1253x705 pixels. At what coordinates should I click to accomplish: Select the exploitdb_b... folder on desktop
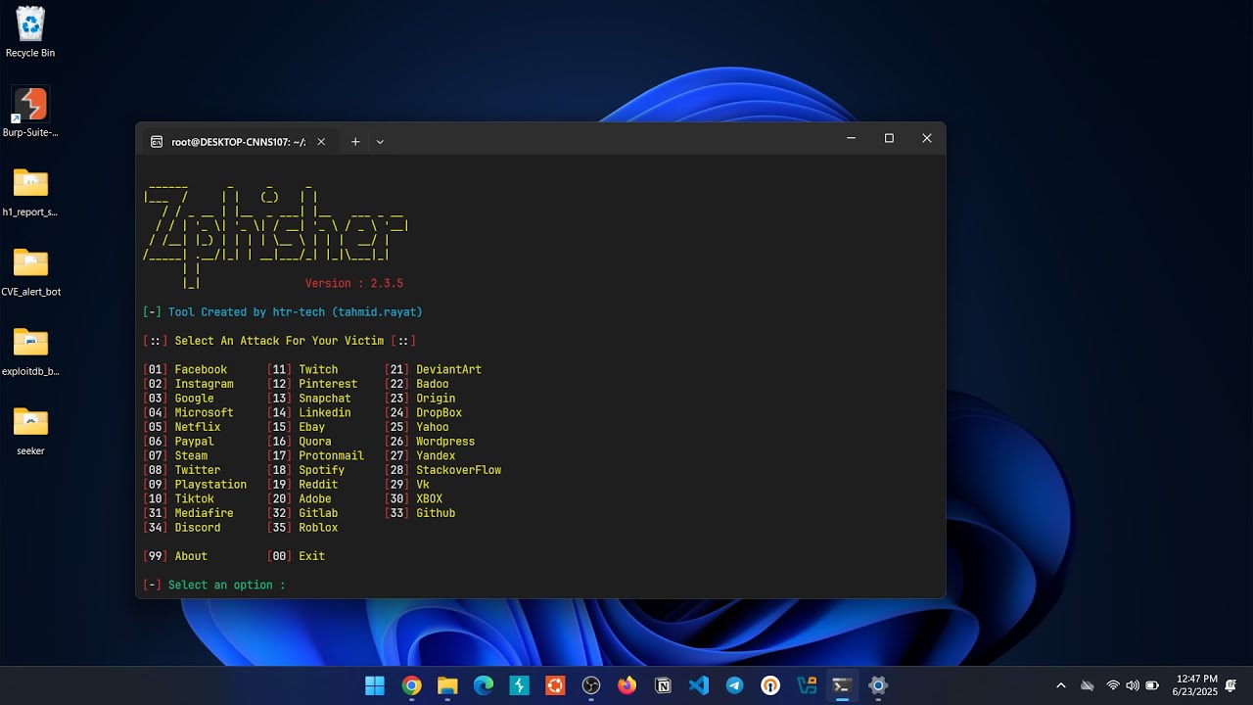pos(30,351)
